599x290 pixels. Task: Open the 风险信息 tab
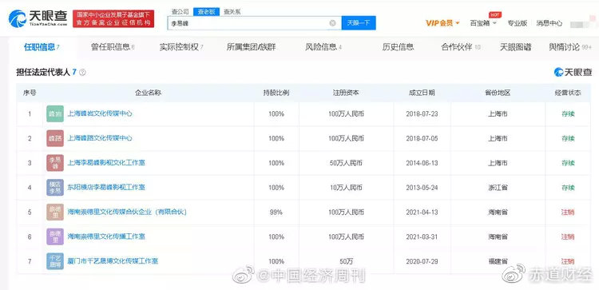(x=323, y=47)
